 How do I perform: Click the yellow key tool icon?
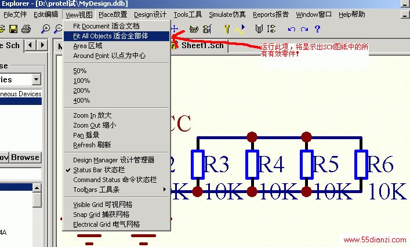tap(227, 29)
